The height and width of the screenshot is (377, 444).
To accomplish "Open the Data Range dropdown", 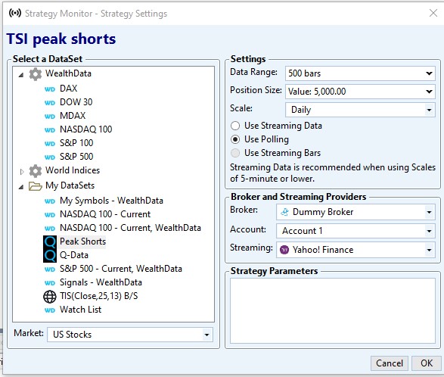I will 429,73.
